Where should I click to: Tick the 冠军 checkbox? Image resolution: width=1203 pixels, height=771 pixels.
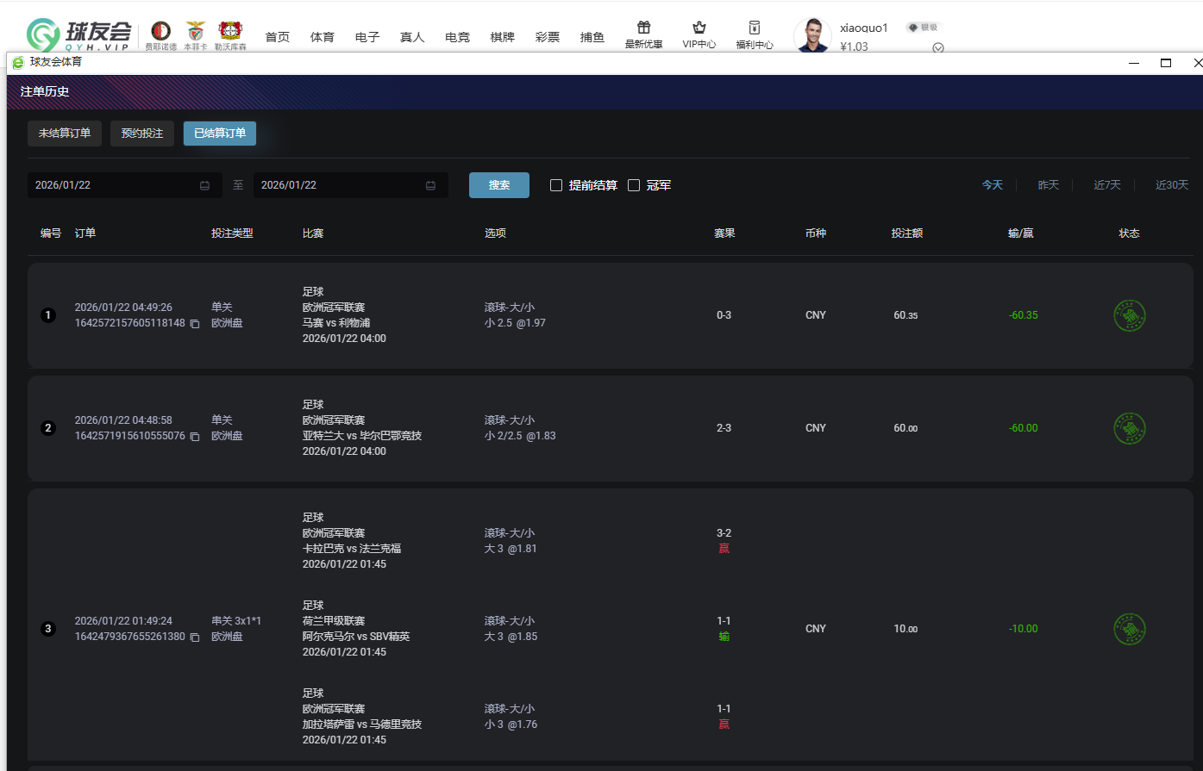634,185
